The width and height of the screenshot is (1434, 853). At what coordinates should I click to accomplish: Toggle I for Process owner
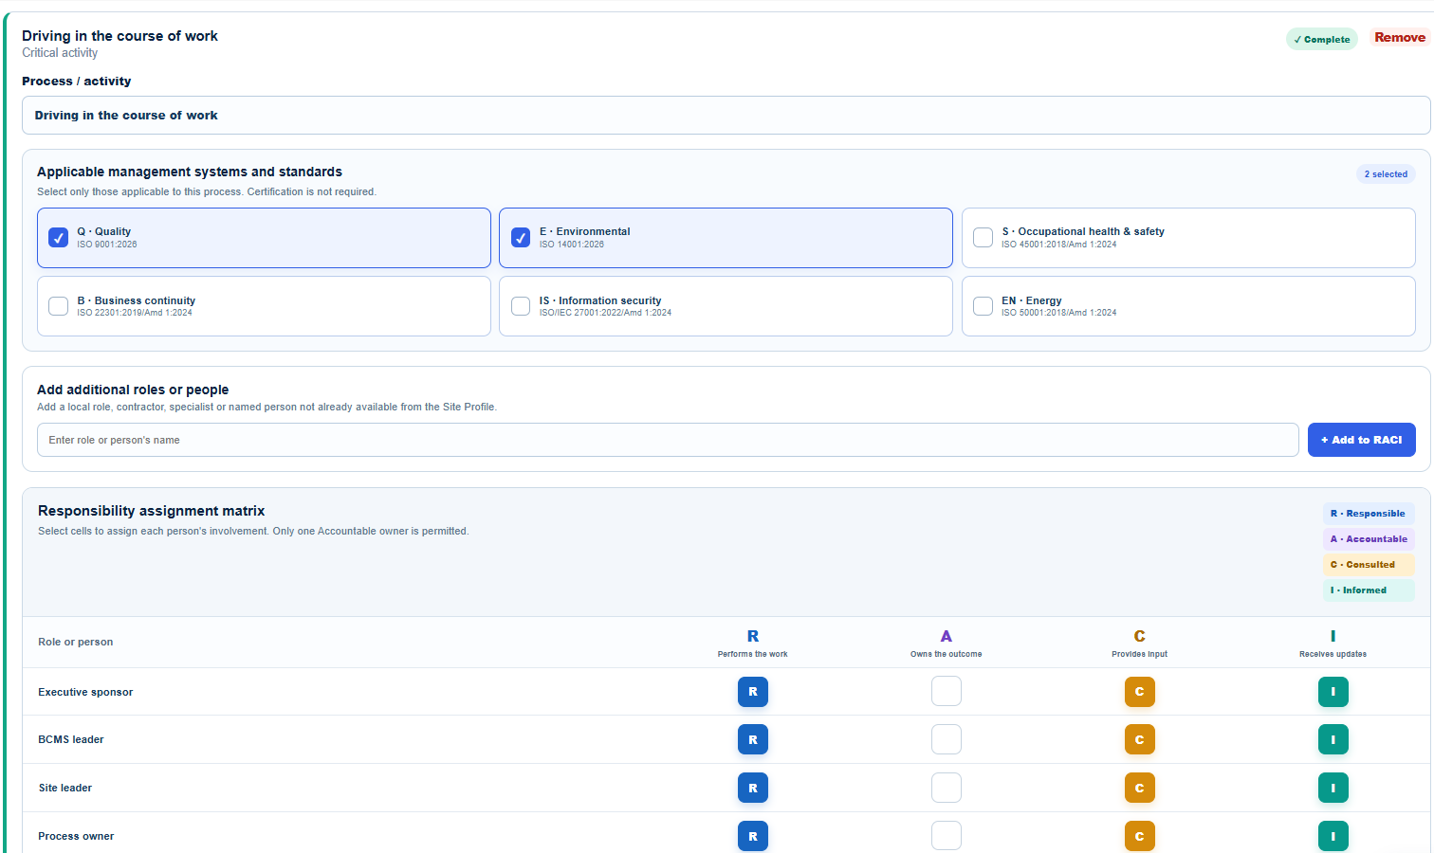[x=1333, y=836]
